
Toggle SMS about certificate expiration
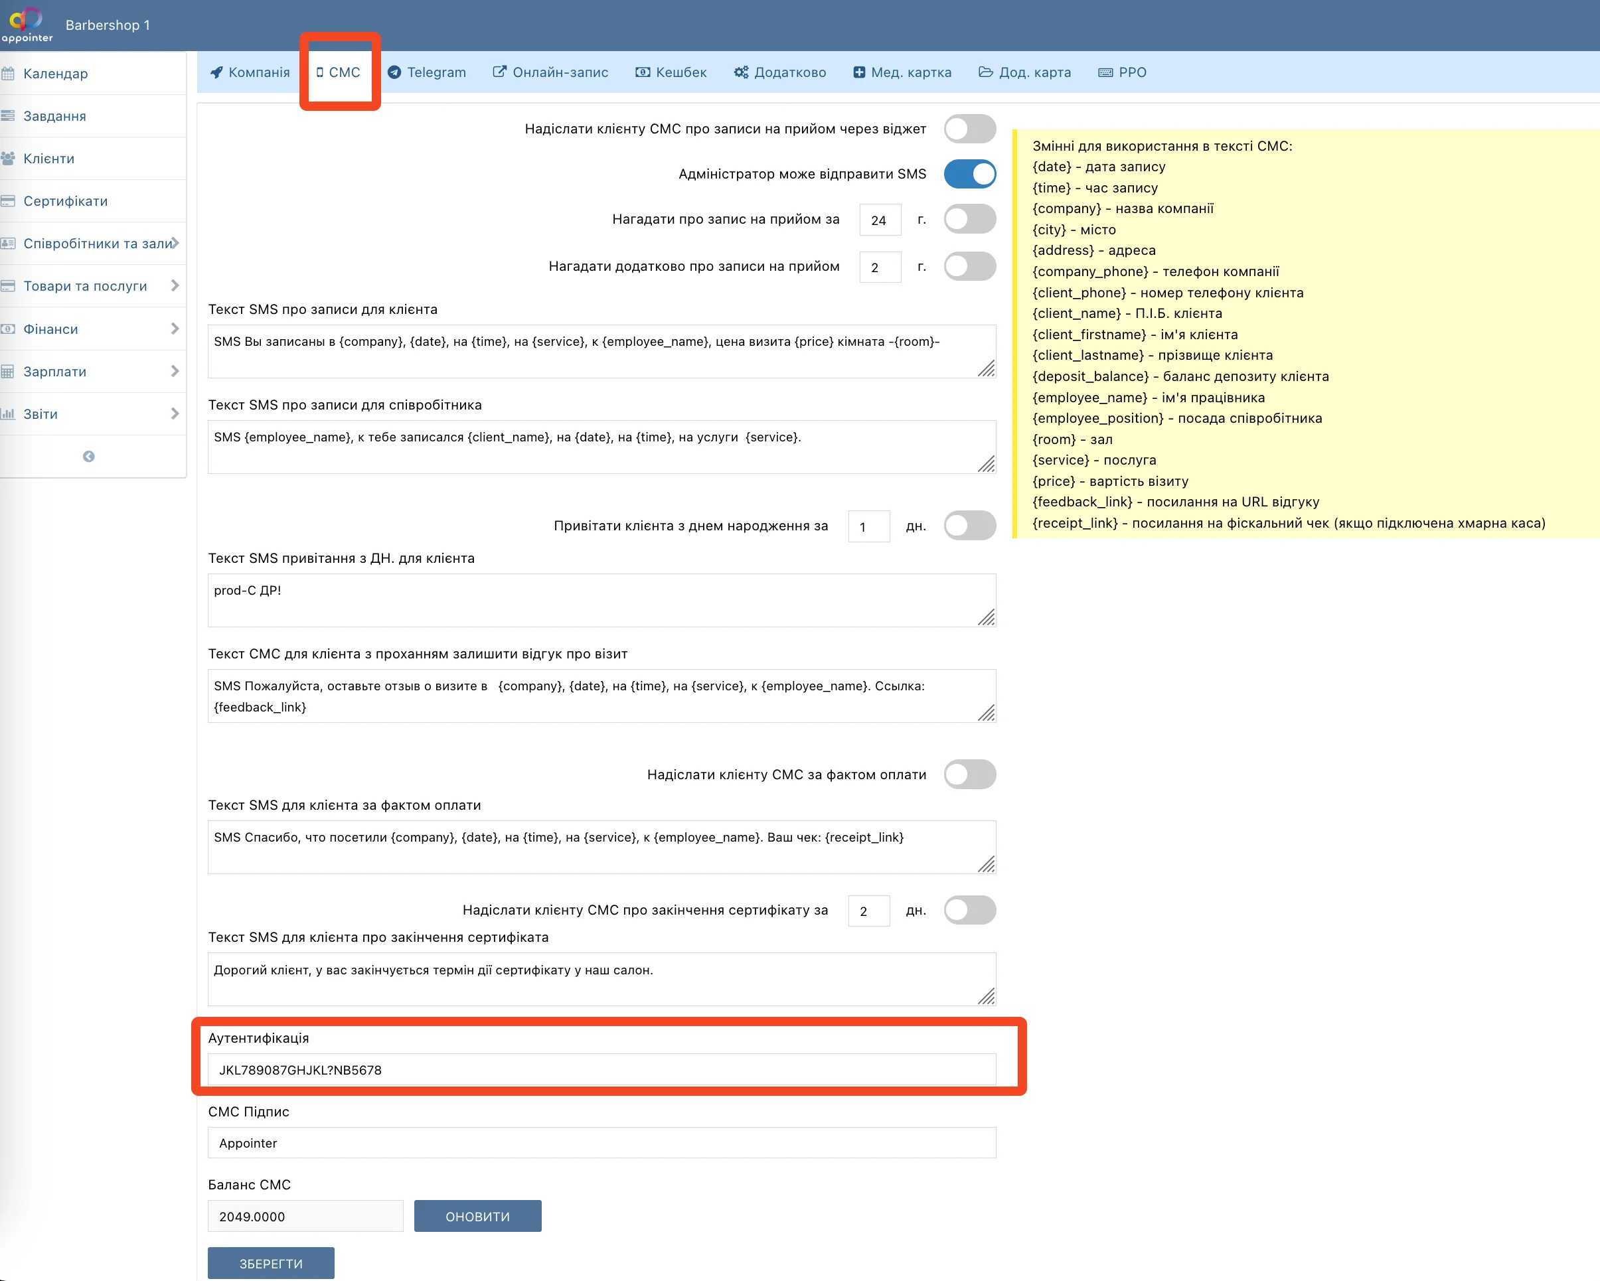(x=969, y=910)
